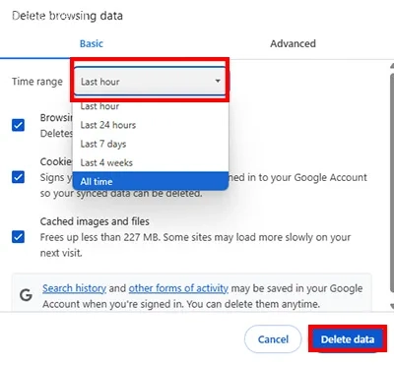Open the Search history link
Screen dimensions: 394x365
tap(74, 288)
